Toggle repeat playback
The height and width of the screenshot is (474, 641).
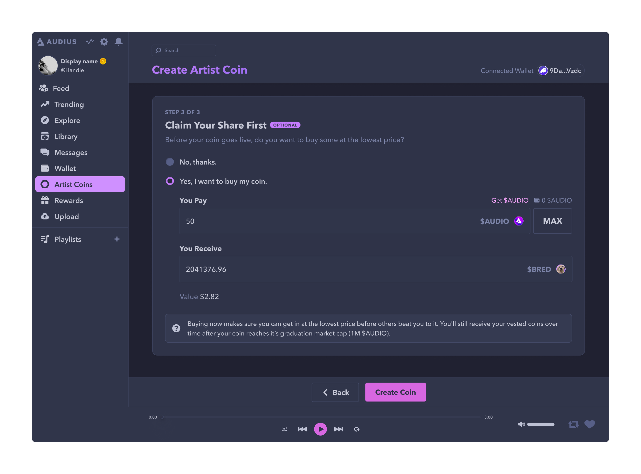pos(357,429)
